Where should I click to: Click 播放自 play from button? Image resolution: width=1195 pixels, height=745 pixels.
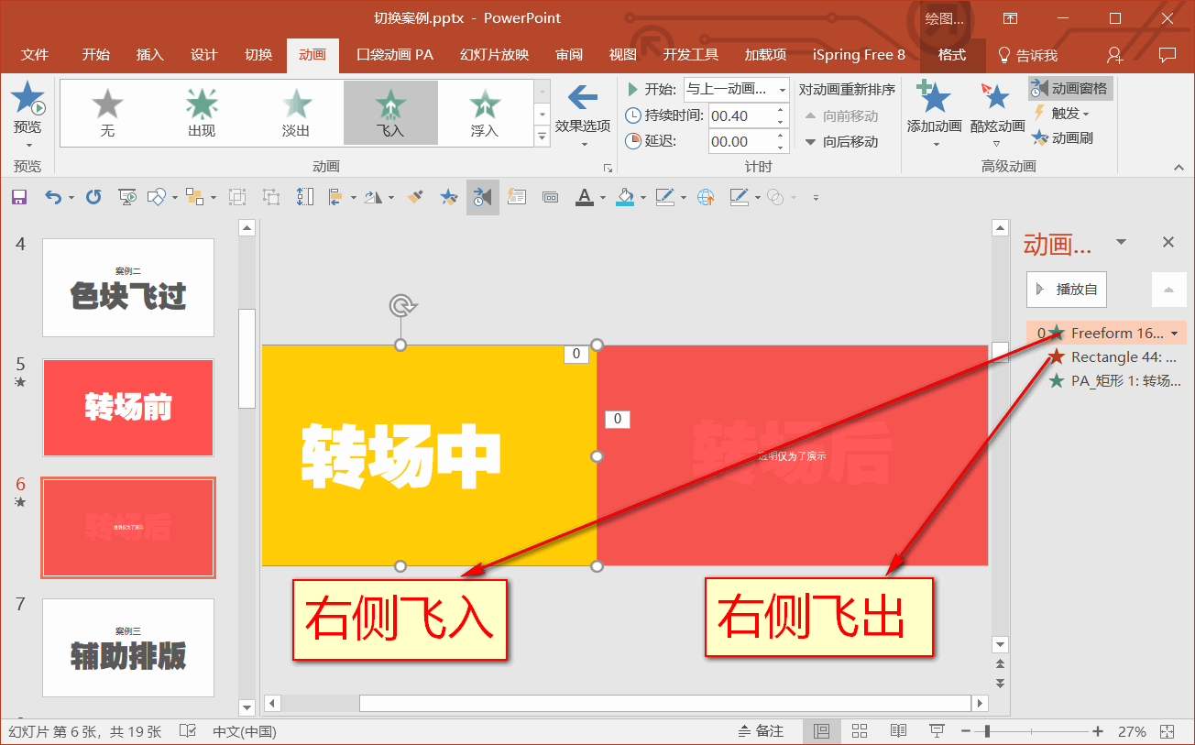pos(1067,290)
